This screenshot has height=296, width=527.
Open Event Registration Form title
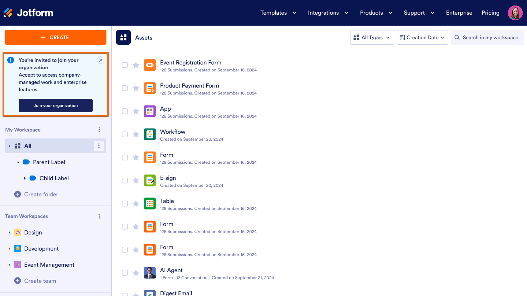(x=191, y=63)
